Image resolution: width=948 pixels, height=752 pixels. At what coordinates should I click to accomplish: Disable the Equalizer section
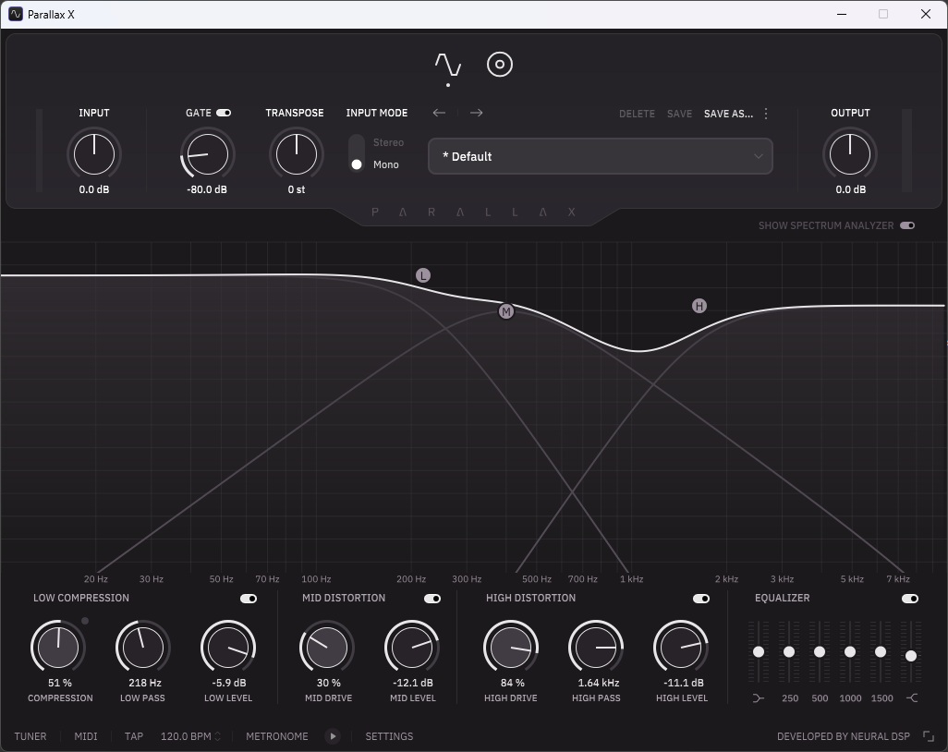pyautogui.click(x=910, y=599)
